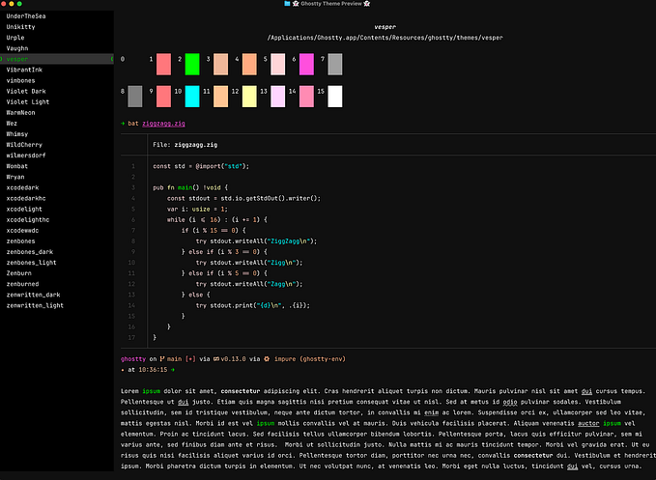
Task: Click palette color swatch 4 (orange peach)
Action: (249, 64)
